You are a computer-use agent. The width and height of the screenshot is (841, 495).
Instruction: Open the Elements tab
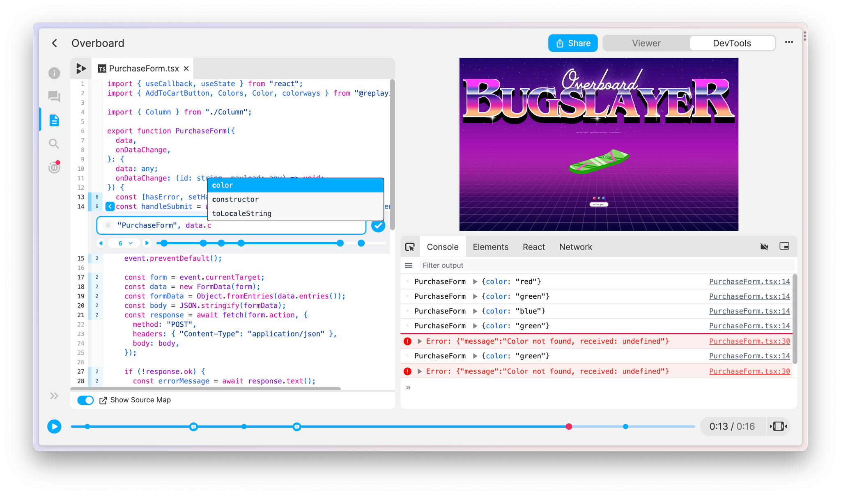pos(490,247)
